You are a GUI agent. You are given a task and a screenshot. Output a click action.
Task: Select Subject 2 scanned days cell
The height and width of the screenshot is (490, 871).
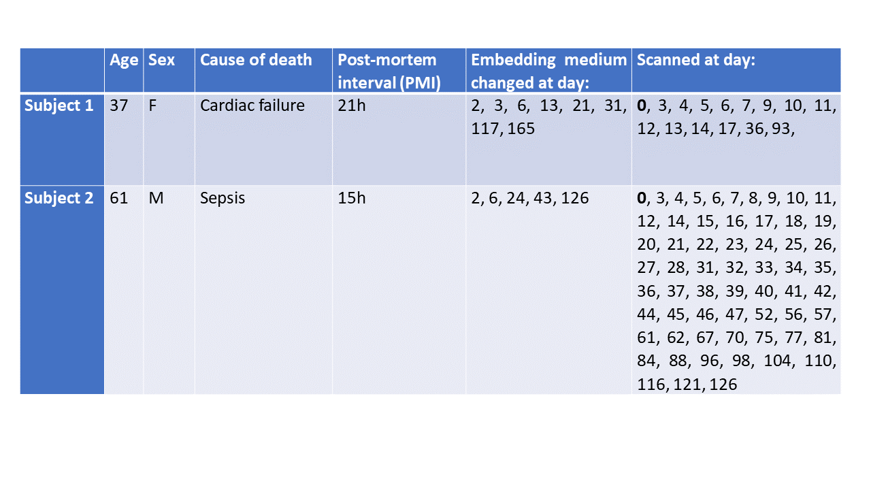[x=736, y=291]
